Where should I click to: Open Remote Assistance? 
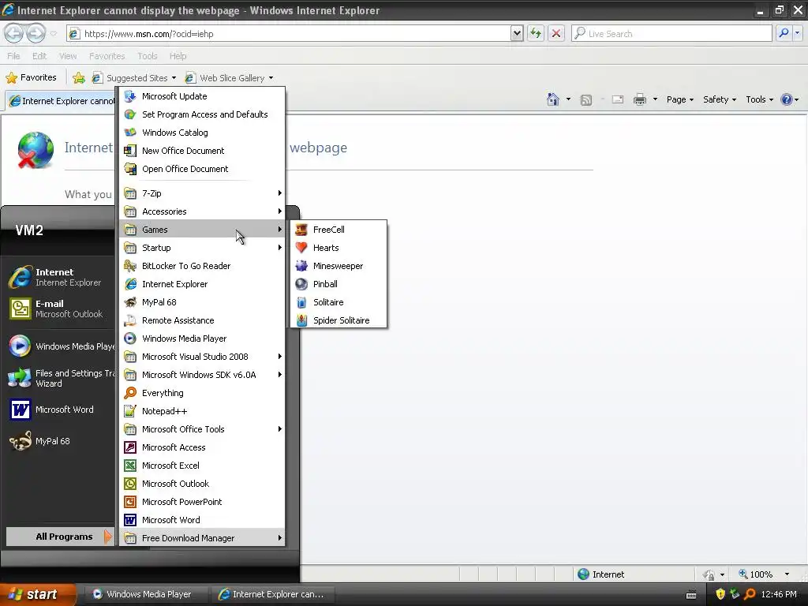[x=202, y=320]
